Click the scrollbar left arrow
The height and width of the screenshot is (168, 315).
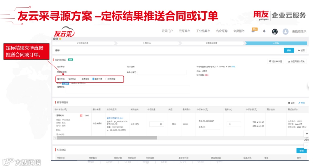click(55, 138)
